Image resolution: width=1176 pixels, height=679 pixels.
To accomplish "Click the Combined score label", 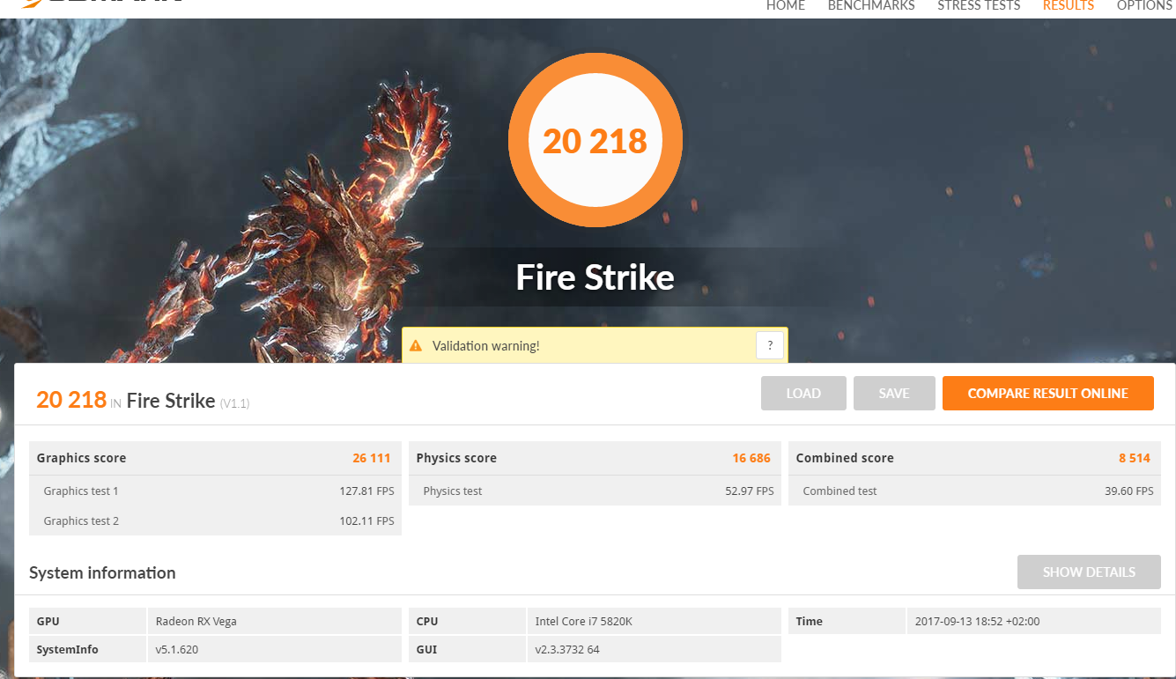I will 845,458.
